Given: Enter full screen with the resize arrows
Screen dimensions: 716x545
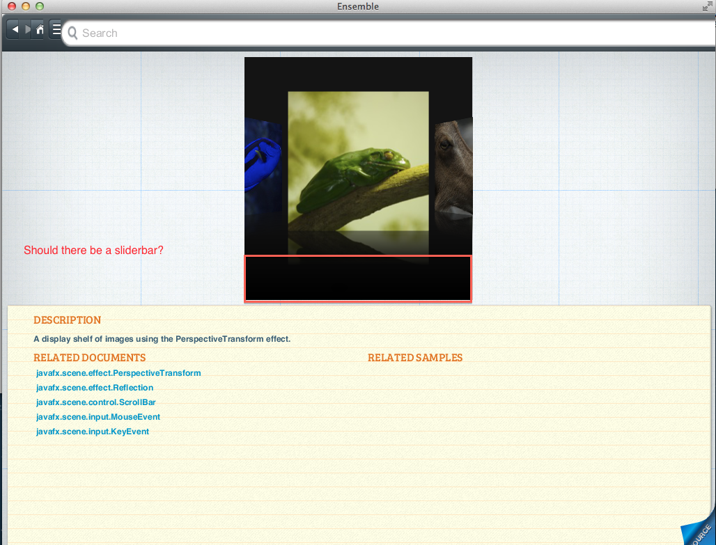Looking at the screenshot, I should point(708,6).
